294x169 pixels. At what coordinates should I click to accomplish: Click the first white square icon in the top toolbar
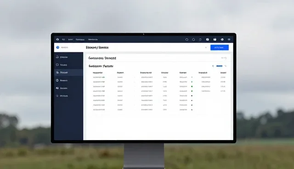207,39
